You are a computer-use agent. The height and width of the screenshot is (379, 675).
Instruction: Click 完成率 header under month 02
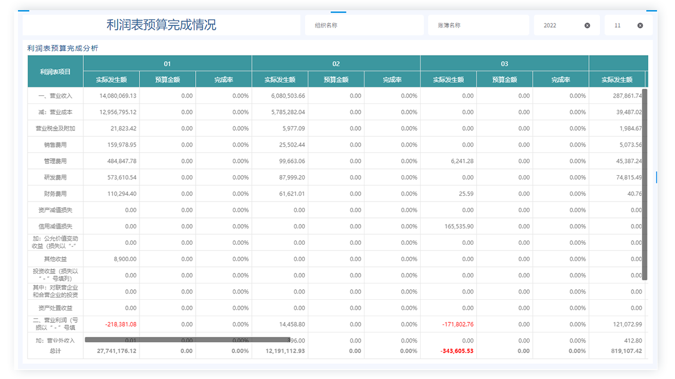coord(392,80)
